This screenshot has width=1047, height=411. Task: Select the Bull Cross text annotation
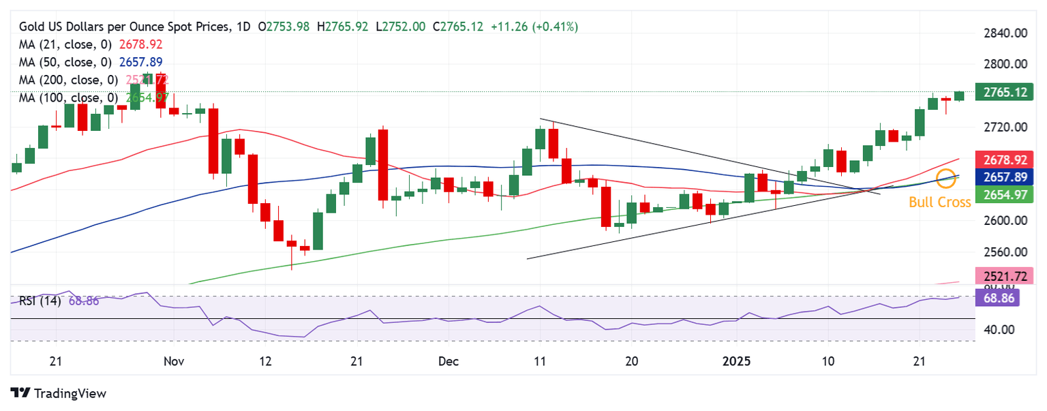click(x=939, y=202)
